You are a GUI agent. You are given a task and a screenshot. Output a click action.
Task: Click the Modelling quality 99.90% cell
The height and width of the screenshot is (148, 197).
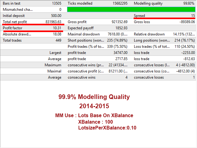[x=189, y=3]
